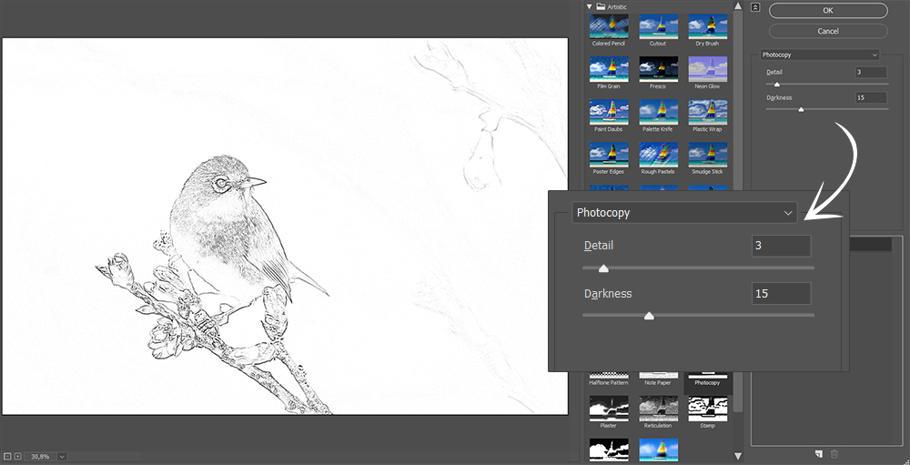Click the zoom in plus button
910x465 pixels.
click(x=18, y=457)
